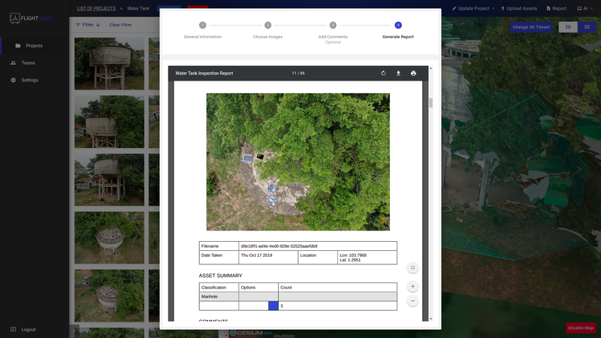Screen dimensions: 601x338
Task: Click Change 3D Tileset button
Action: [x=531, y=27]
